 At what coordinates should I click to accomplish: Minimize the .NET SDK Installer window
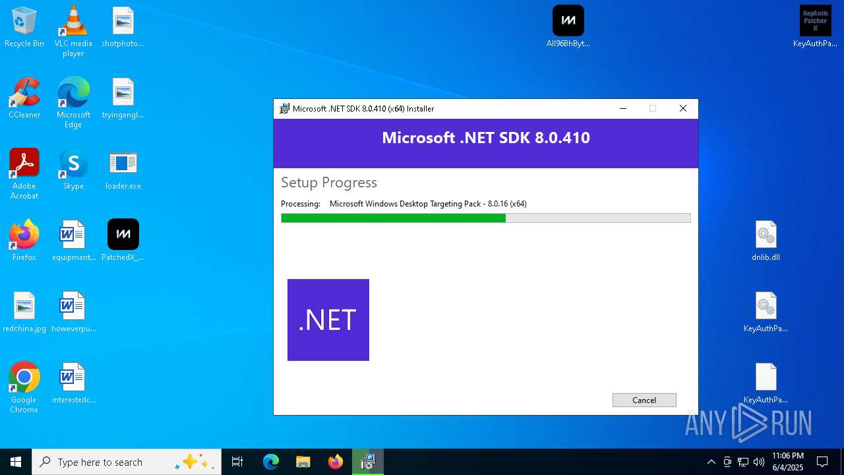coord(622,109)
